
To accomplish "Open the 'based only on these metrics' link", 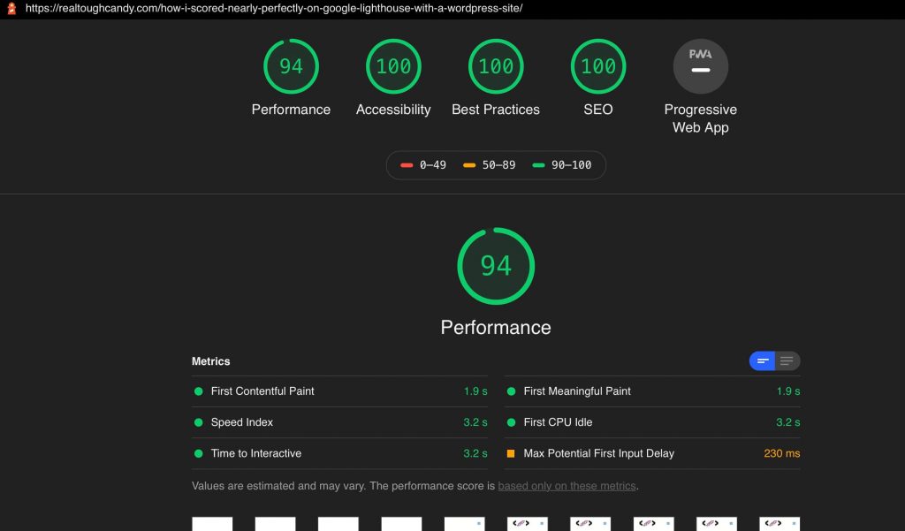I will click(x=567, y=486).
